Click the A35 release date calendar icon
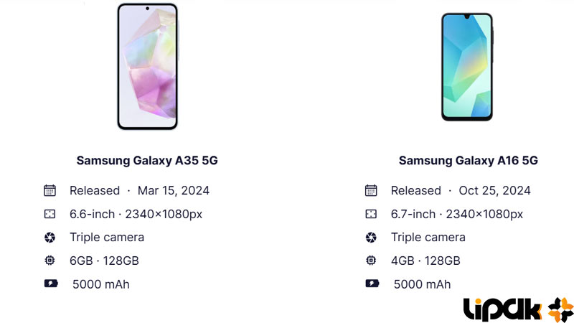Screen dimensions: 574x323 click(50, 190)
